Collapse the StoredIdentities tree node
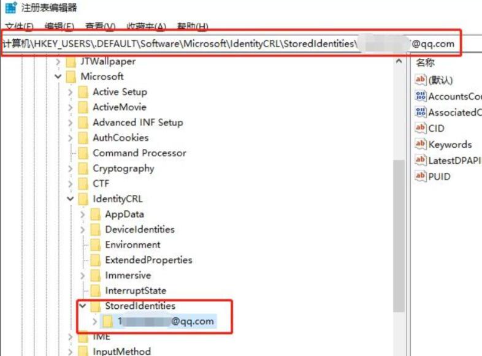Image resolution: width=482 pixels, height=356 pixels. (x=83, y=306)
